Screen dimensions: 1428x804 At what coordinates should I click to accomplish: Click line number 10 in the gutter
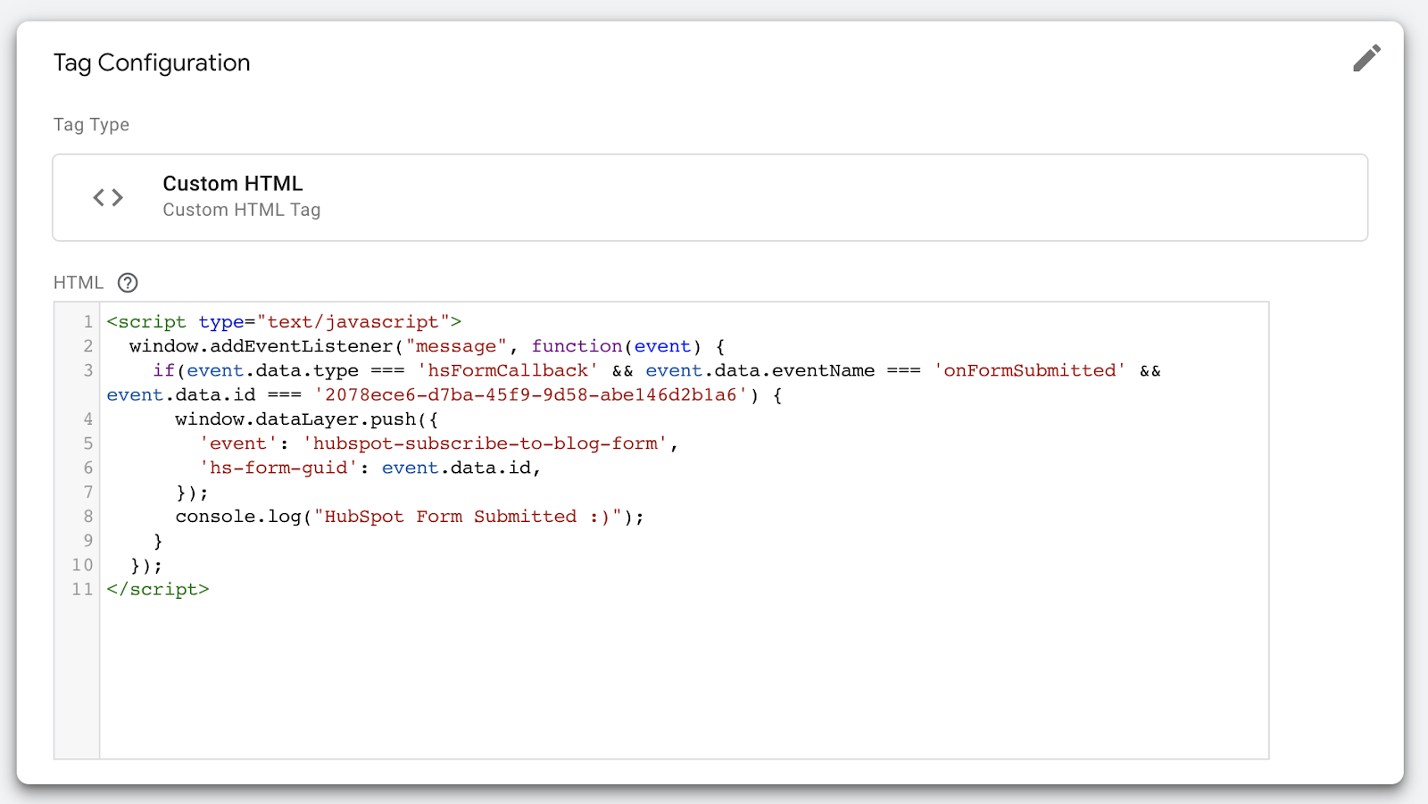(82, 565)
